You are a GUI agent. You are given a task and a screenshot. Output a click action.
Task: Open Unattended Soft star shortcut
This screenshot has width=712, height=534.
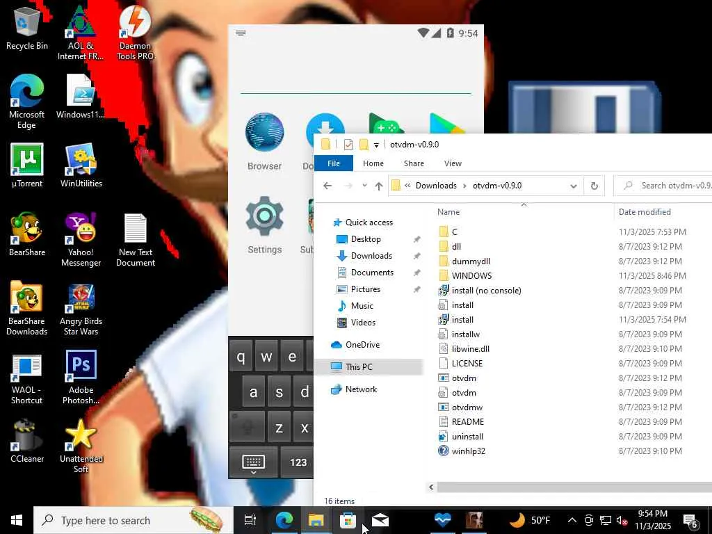click(81, 446)
